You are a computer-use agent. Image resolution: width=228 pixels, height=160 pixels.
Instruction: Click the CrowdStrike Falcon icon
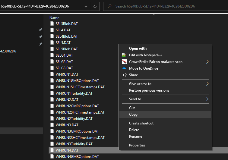(x=124, y=62)
